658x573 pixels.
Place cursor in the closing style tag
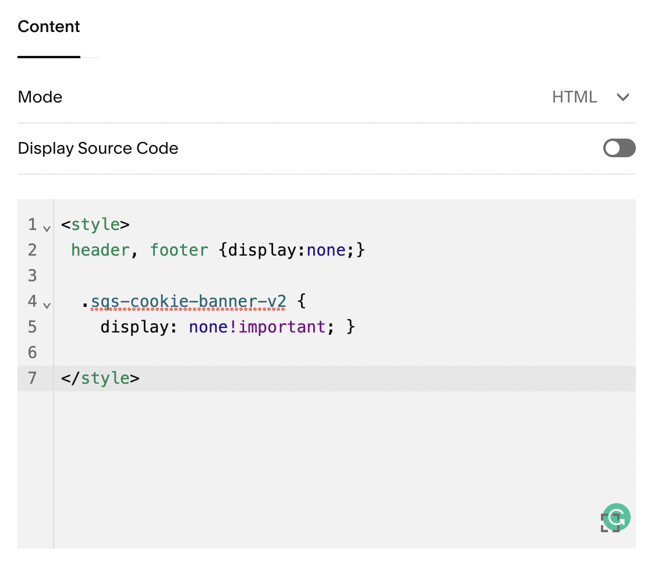(x=105, y=379)
